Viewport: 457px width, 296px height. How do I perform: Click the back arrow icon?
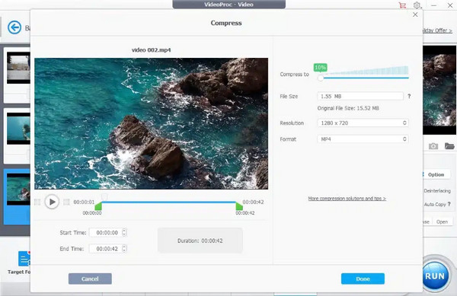[x=14, y=27]
